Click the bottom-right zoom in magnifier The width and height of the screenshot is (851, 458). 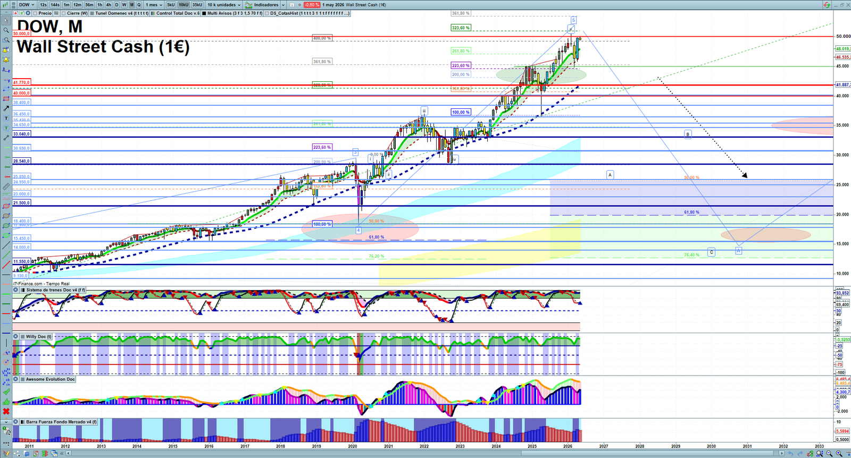pyautogui.click(x=839, y=453)
